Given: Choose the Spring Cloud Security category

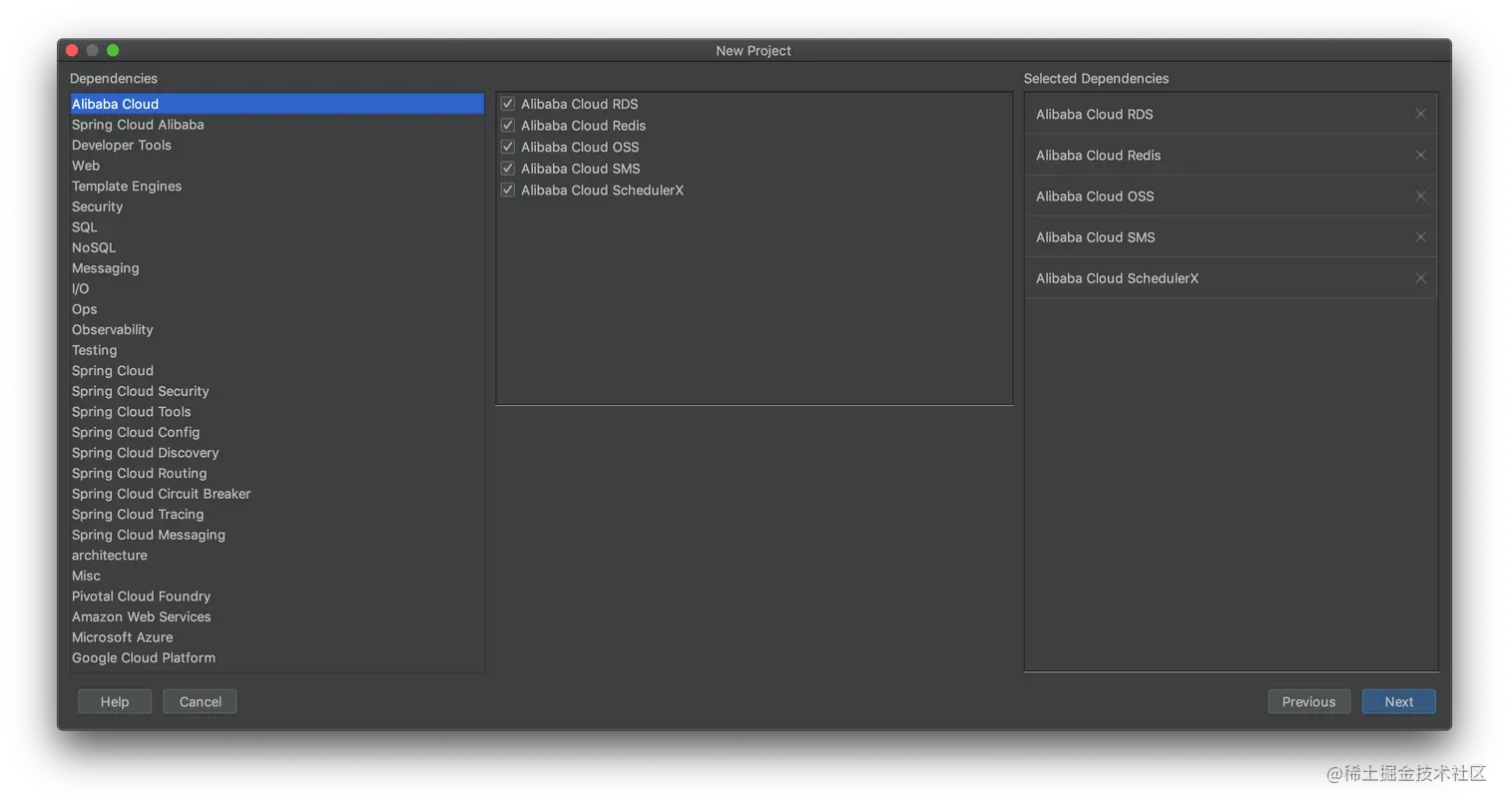Looking at the screenshot, I should click(x=276, y=391).
